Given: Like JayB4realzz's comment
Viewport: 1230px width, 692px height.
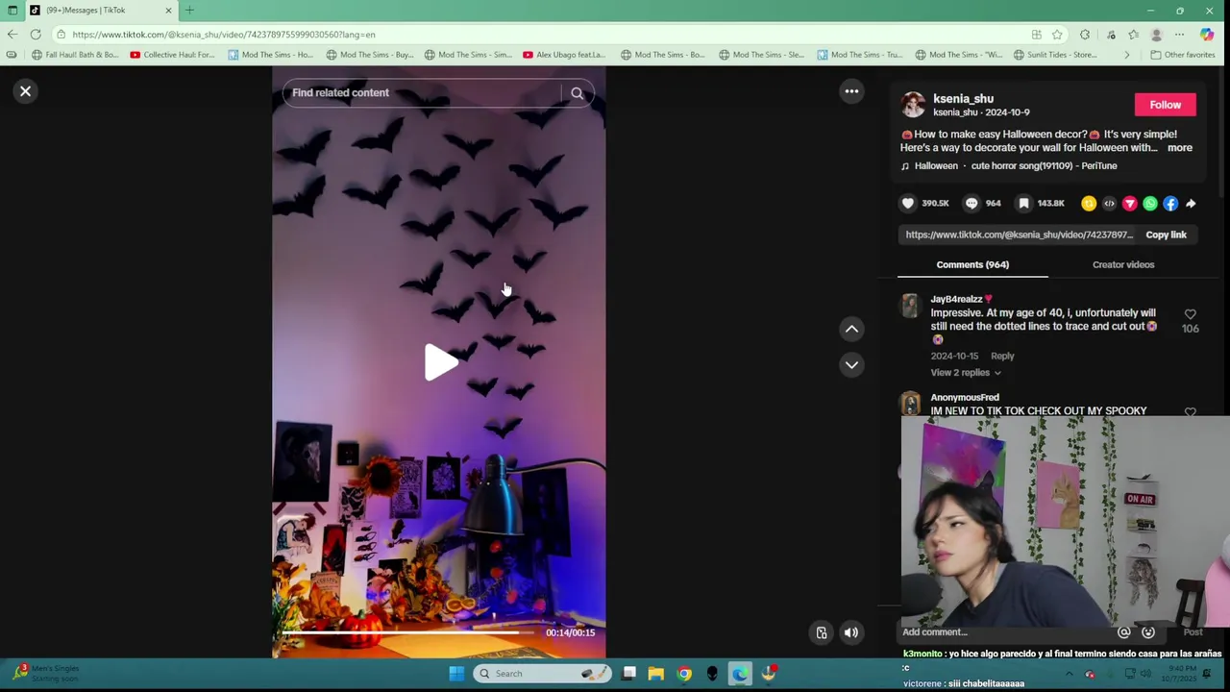Looking at the screenshot, I should coord(1190,315).
